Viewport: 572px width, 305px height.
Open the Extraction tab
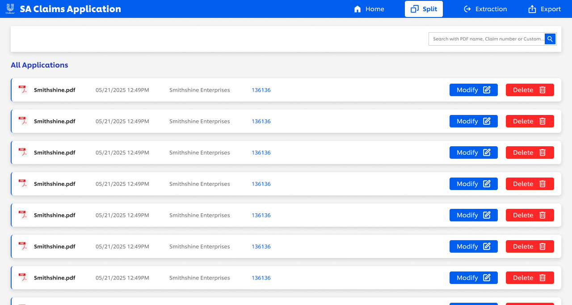485,9
